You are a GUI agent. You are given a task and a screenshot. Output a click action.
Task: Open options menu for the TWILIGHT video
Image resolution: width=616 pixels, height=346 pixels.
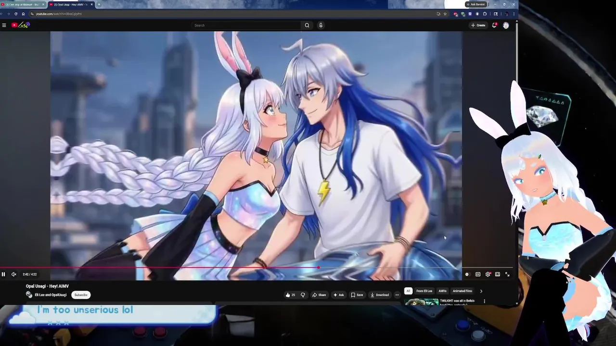(484, 301)
